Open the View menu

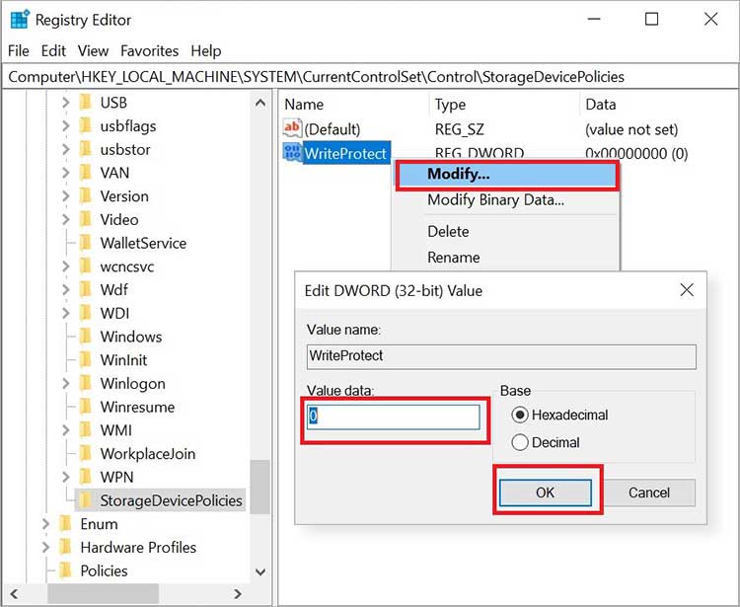[93, 50]
